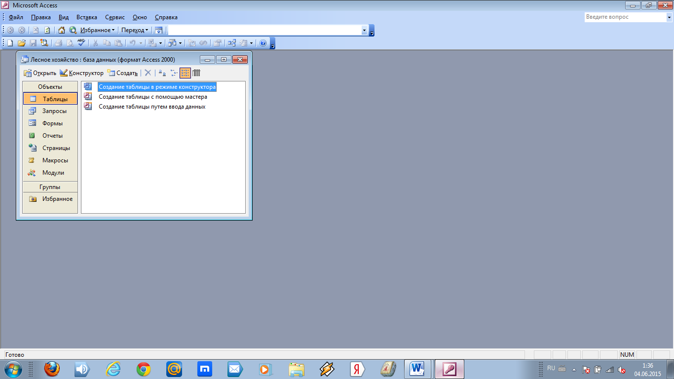The height and width of the screenshot is (379, 674).
Task: Click the Properties icon in toolbar
Action: point(217,43)
